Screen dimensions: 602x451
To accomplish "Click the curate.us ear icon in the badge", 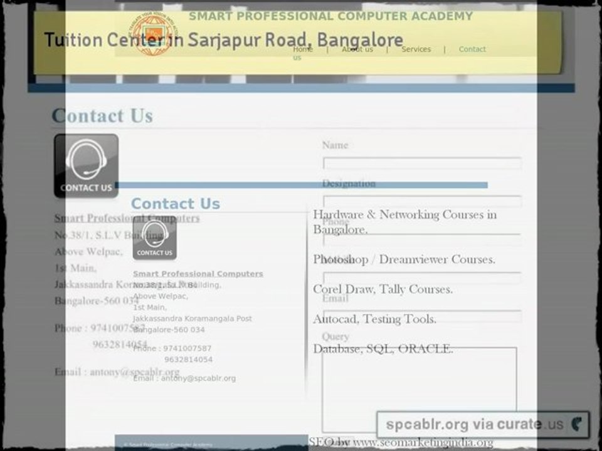I will (577, 424).
